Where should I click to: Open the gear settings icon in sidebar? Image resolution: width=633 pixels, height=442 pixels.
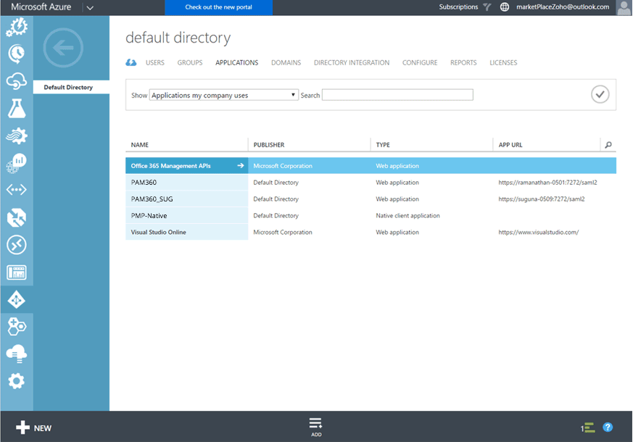tap(16, 380)
